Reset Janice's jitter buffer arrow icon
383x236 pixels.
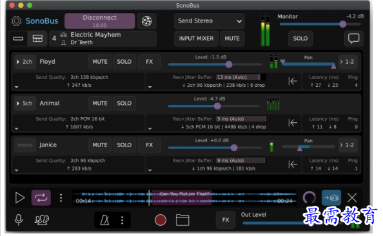tap(292, 165)
